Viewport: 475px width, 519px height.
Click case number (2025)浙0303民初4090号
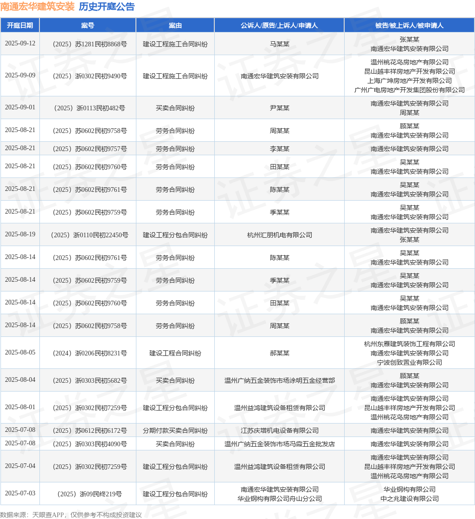click(x=90, y=444)
